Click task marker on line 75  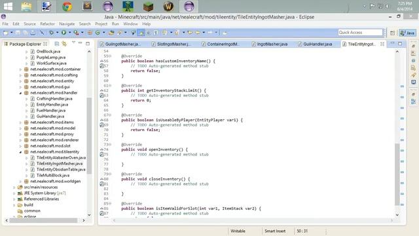point(102,155)
